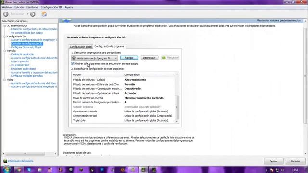Click the Desinstalar button
The width and height of the screenshot is (308, 173).
(x=149, y=58)
